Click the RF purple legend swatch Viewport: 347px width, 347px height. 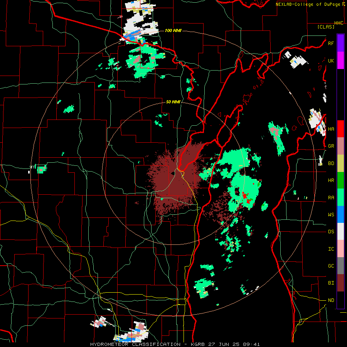340,43
